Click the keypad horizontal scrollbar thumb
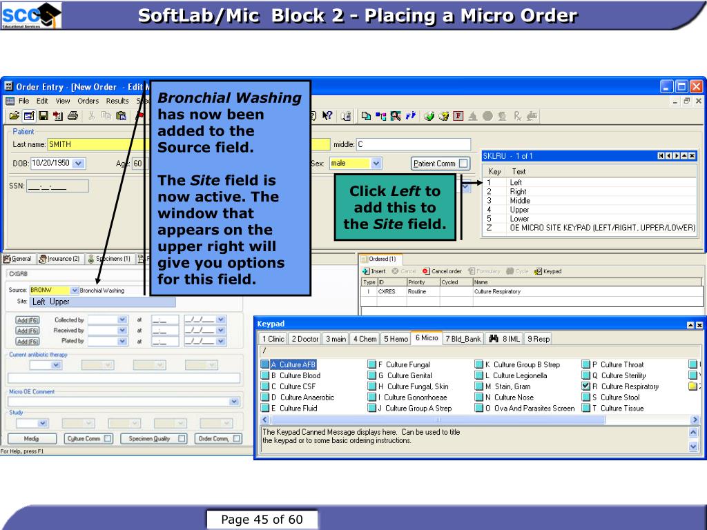 coord(437,420)
